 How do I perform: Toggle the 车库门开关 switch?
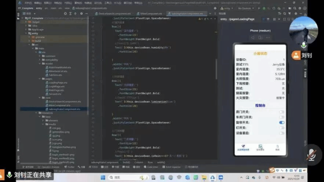pyautogui.click(x=281, y=117)
